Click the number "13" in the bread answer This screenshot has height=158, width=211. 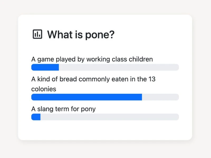point(152,79)
